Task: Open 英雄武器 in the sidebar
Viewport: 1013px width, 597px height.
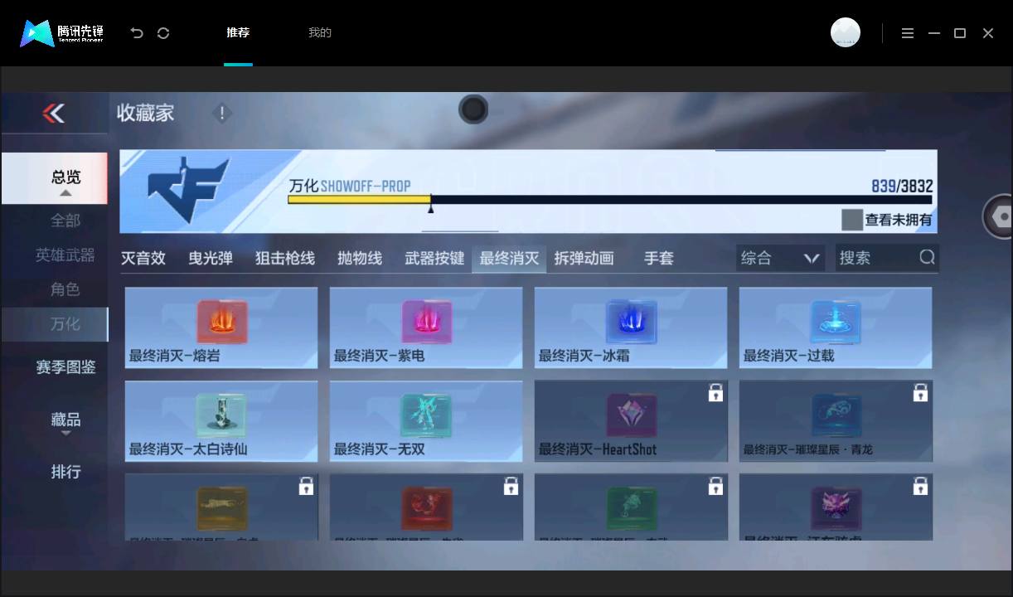Action: [65, 255]
